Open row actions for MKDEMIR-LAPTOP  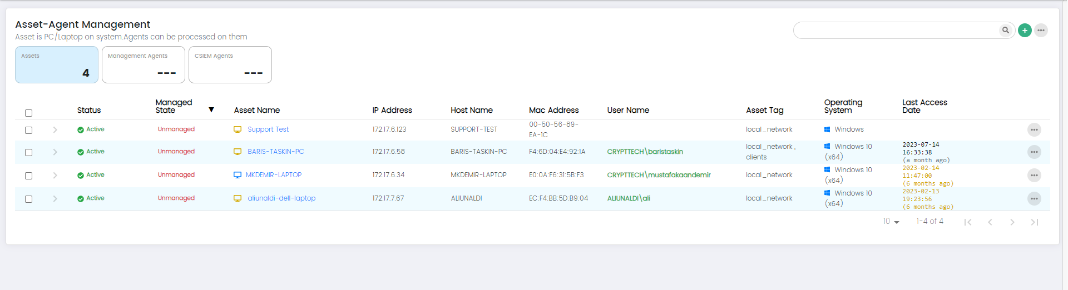[x=1034, y=176]
